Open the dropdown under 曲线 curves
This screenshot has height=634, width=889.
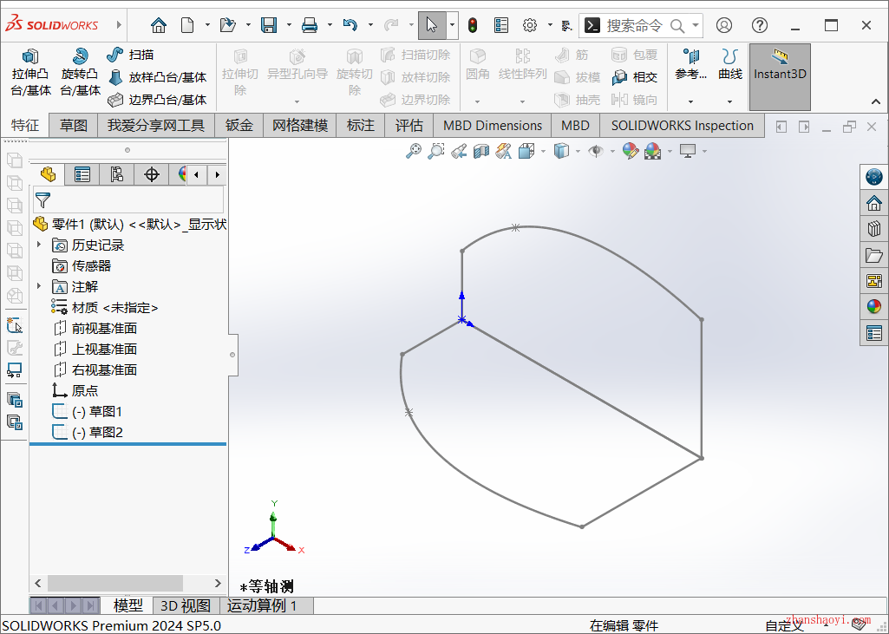coord(729,101)
